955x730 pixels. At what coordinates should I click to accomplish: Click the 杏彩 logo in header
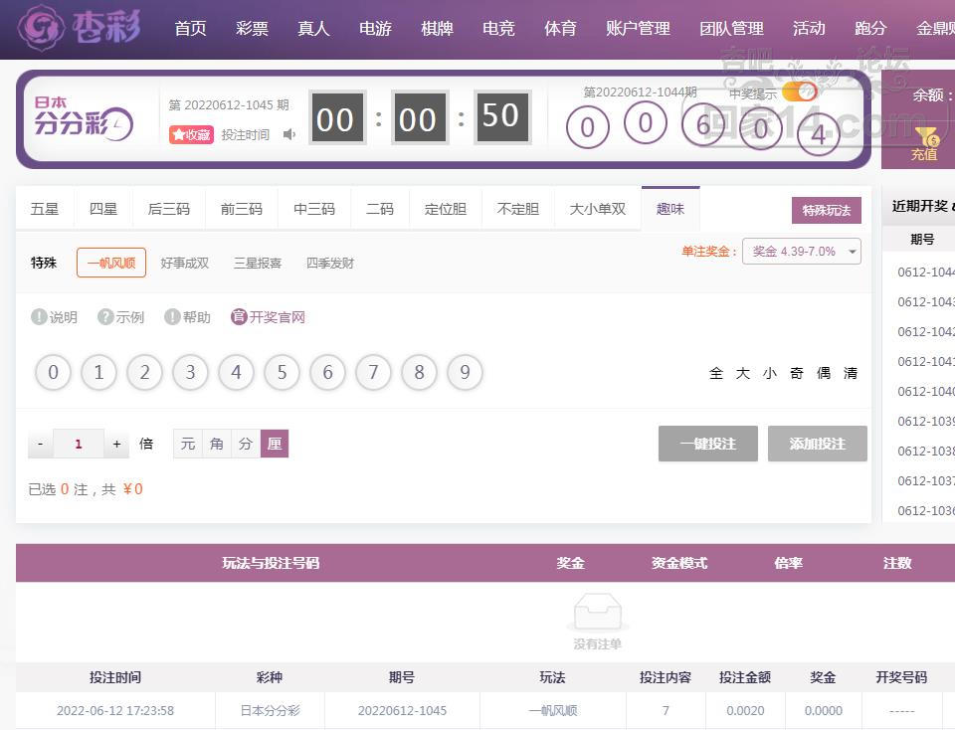(80, 28)
